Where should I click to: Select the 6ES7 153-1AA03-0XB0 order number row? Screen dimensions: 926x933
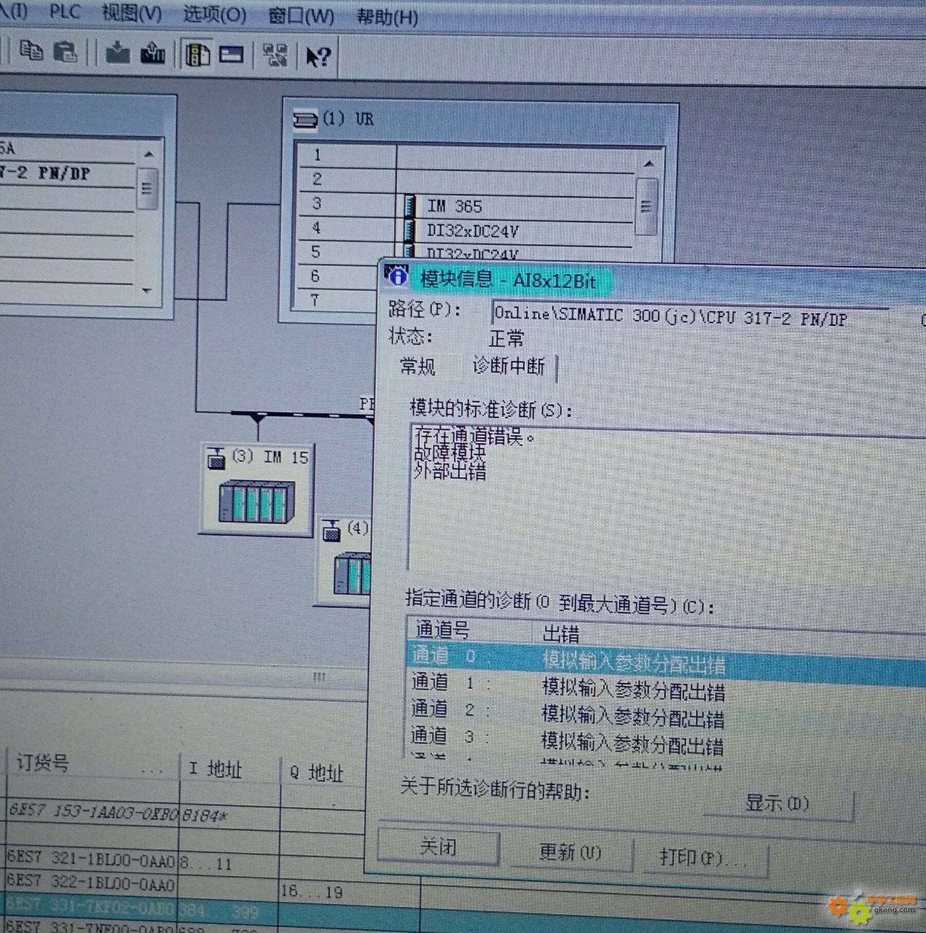93,812
